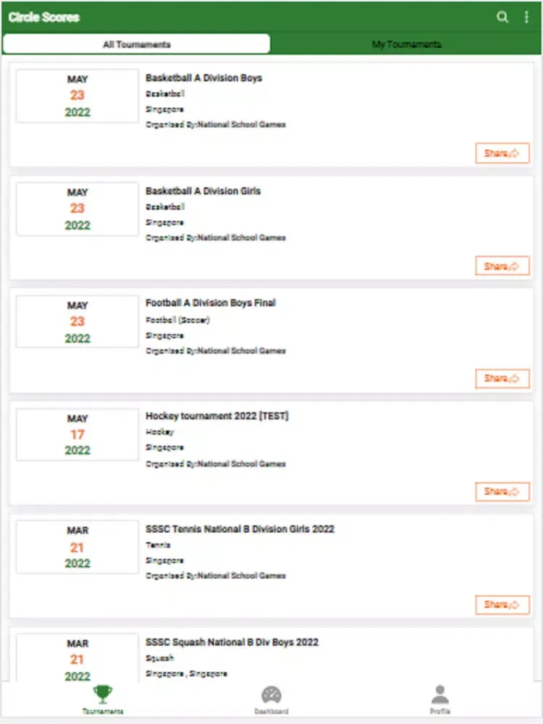Select the All Tournaments tab
Image resolution: width=543 pixels, height=724 pixels.
137,44
